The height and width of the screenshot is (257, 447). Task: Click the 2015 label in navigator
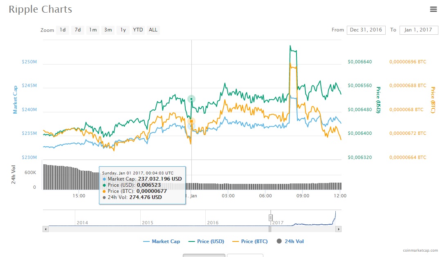coord(148,223)
